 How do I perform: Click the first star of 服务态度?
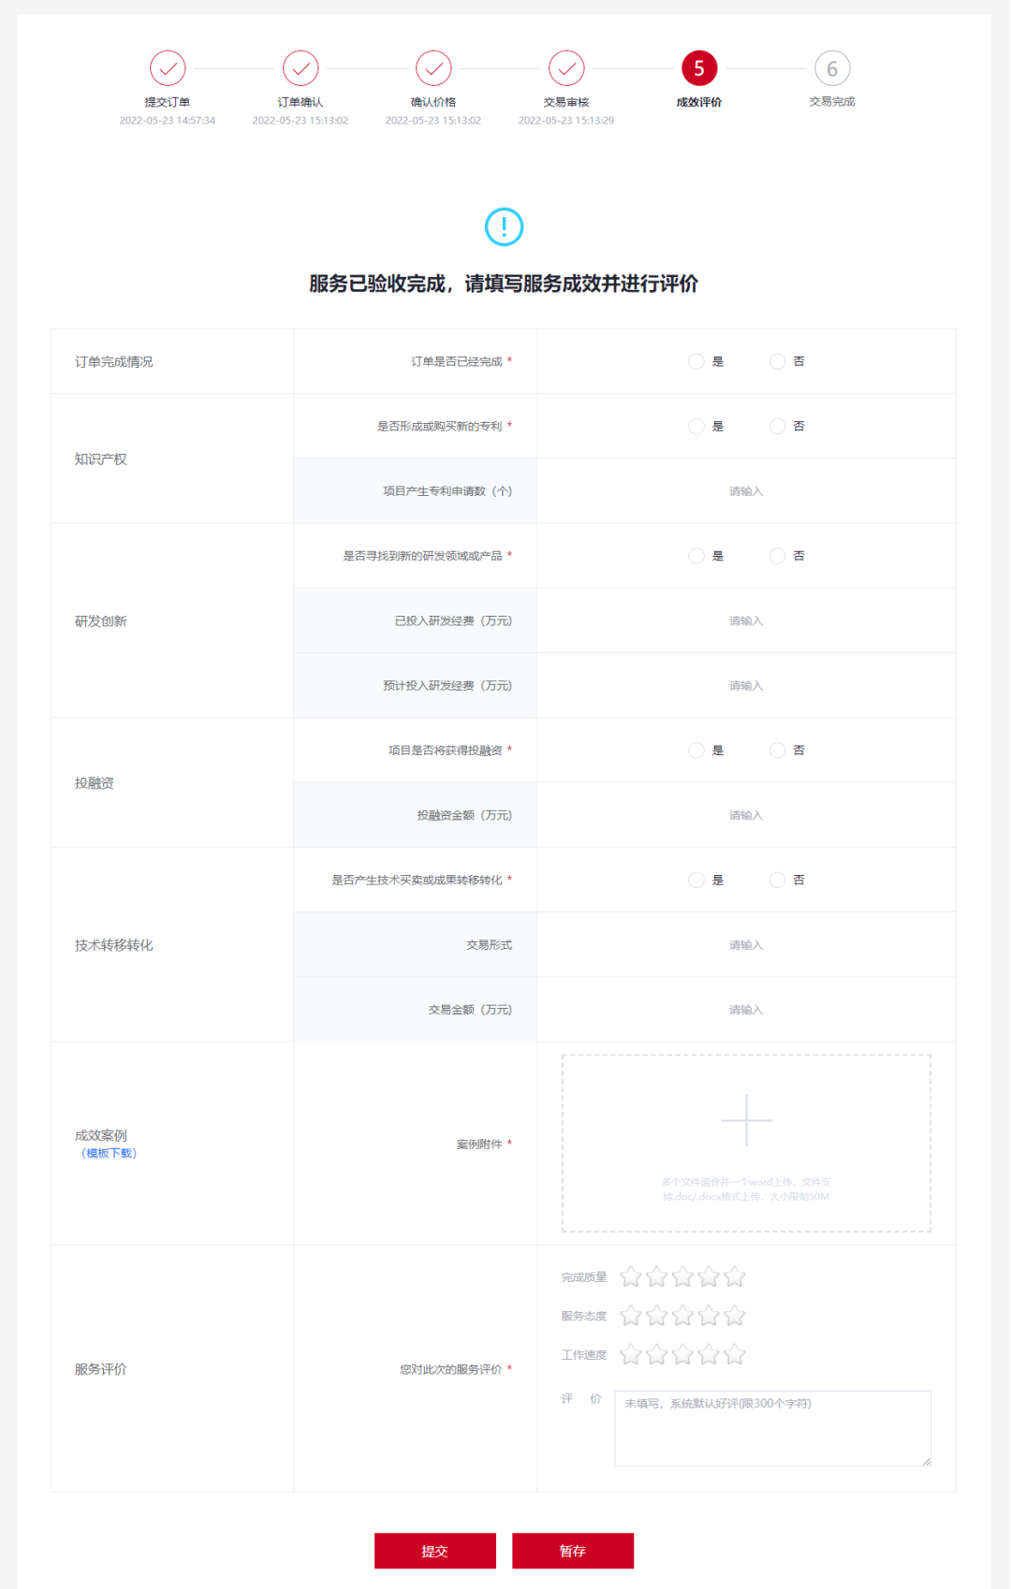631,1315
